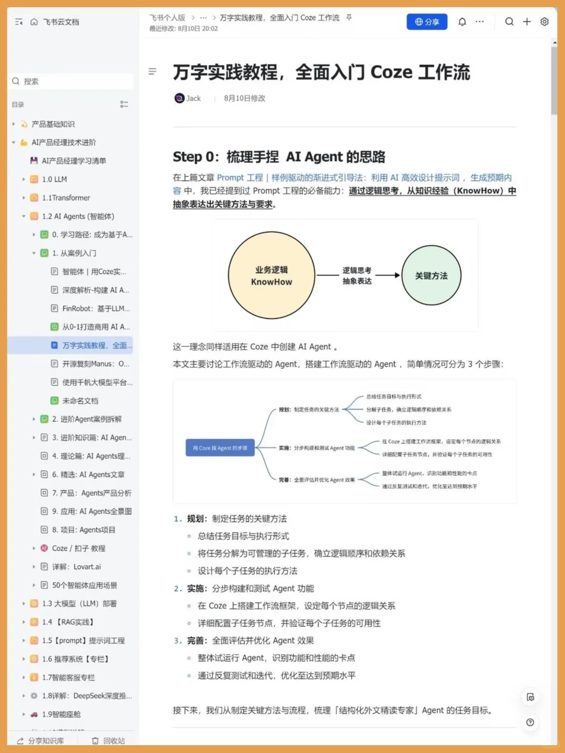Open 4. 理论篇: AI Agents理... document
This screenshot has height=753, width=565.
click(x=91, y=456)
